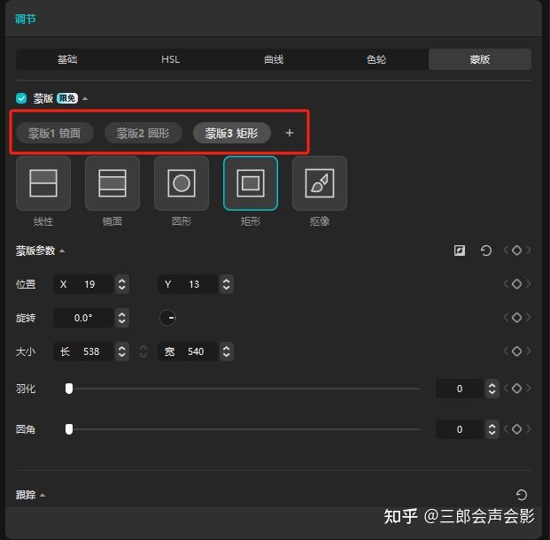Add keyframe diamond for 位置 row
This screenshot has width=550, height=540.
[516, 283]
